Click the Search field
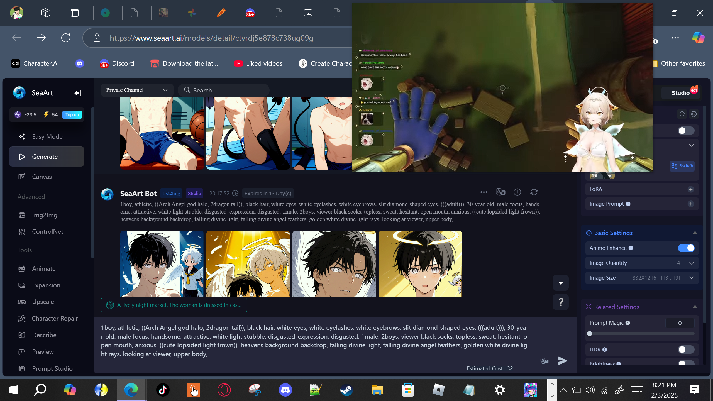 [224, 90]
